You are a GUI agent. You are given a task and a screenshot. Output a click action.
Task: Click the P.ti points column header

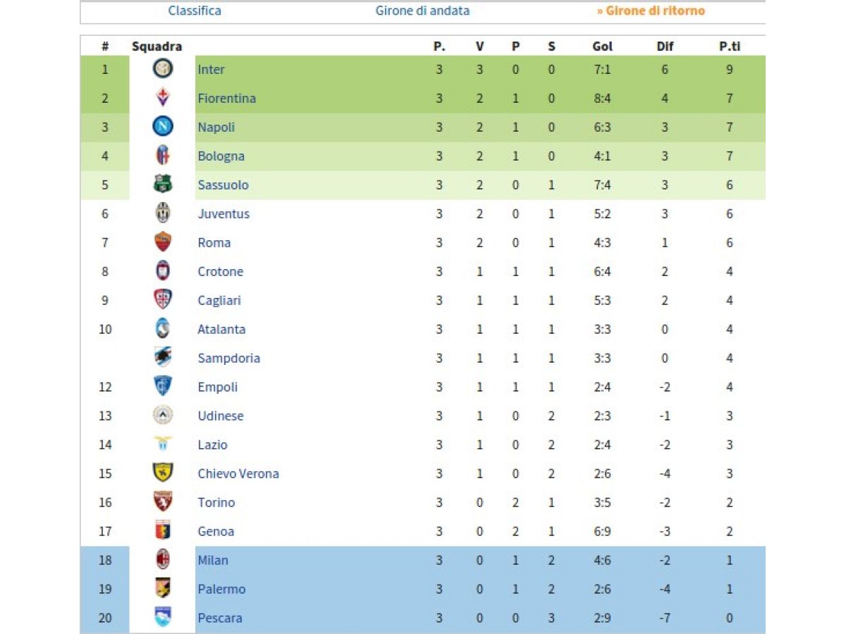pyautogui.click(x=730, y=46)
